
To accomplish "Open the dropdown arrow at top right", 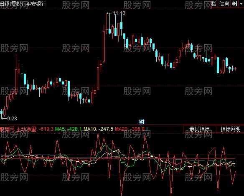I will click(x=241, y=4).
